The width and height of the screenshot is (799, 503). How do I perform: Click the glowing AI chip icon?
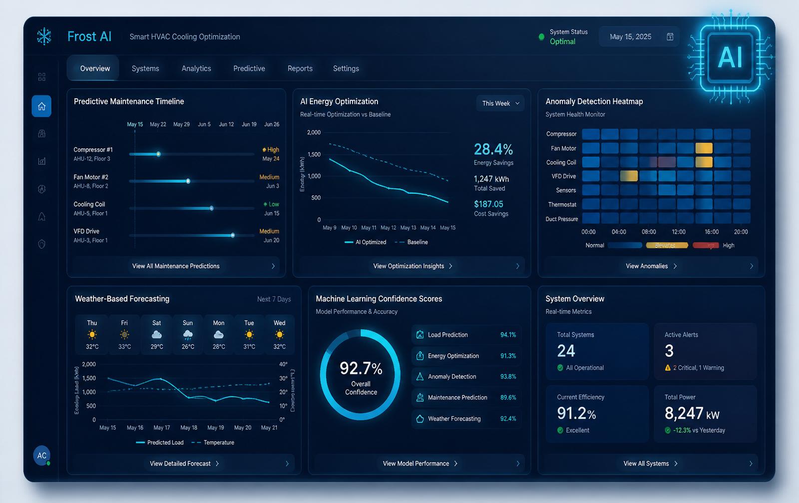point(730,57)
